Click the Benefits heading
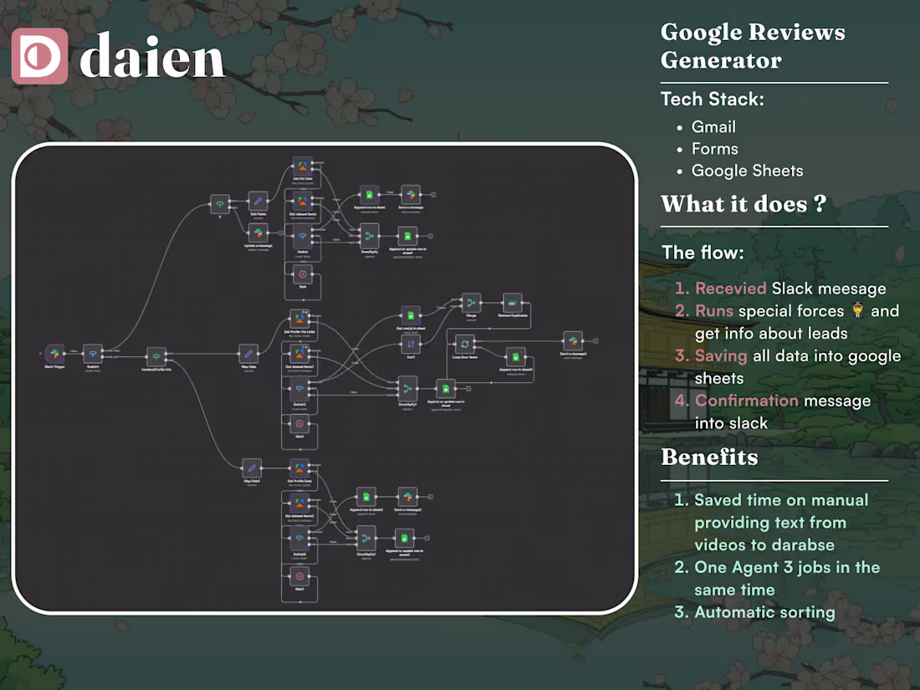The width and height of the screenshot is (920, 690). pos(709,457)
